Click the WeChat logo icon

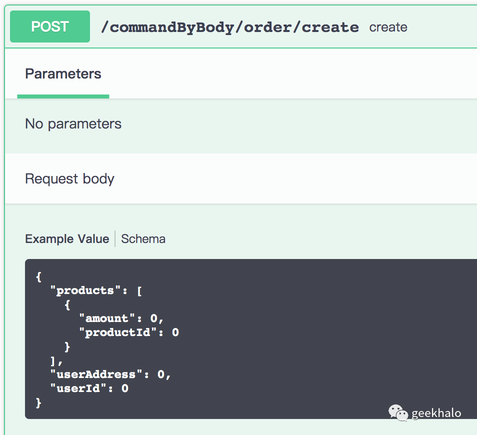pyautogui.click(x=398, y=412)
